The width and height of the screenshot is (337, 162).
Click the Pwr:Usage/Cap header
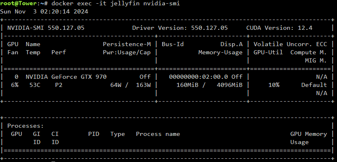click(127, 53)
